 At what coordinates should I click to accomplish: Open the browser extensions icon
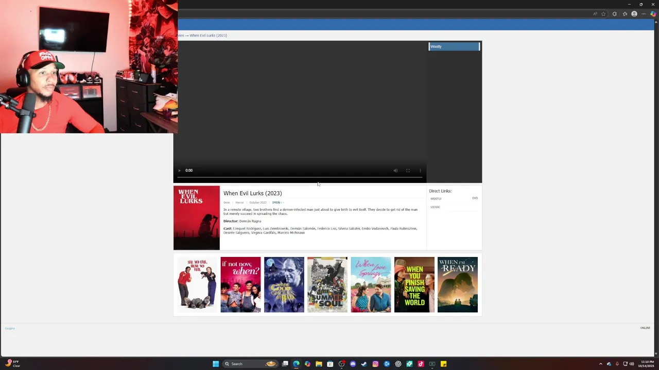(614, 14)
